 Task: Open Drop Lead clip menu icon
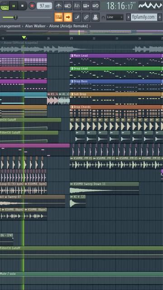(x=72, y=68)
